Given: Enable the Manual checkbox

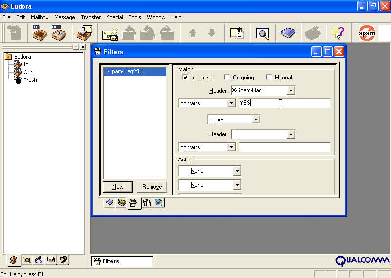Looking at the screenshot, I should 269,78.
